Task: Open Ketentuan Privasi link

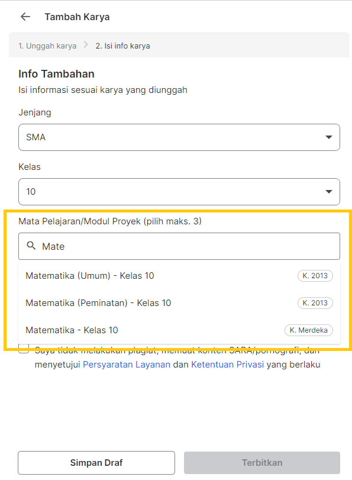Action: 227,365
